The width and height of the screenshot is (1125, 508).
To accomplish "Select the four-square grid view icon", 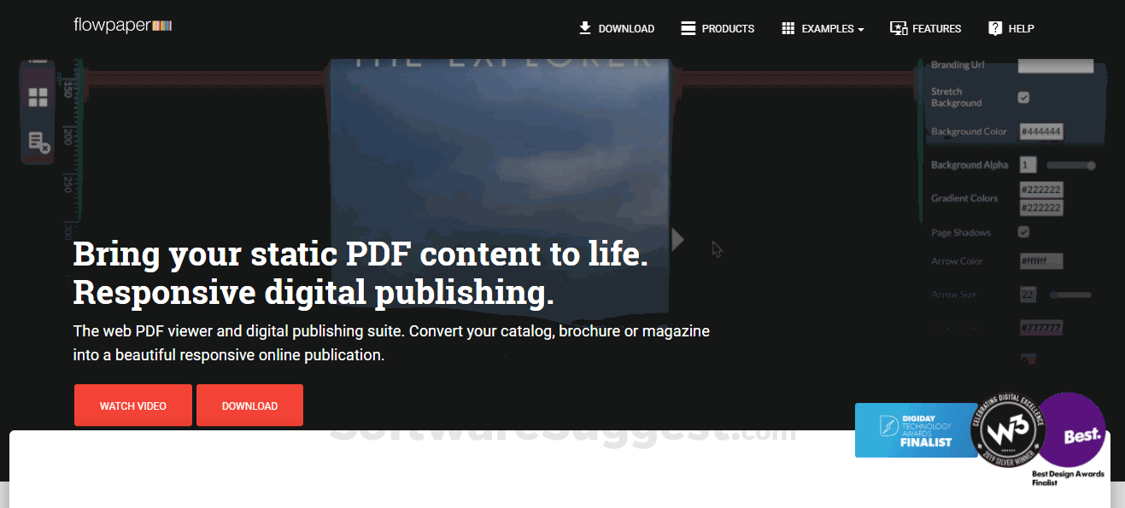I will 38,97.
